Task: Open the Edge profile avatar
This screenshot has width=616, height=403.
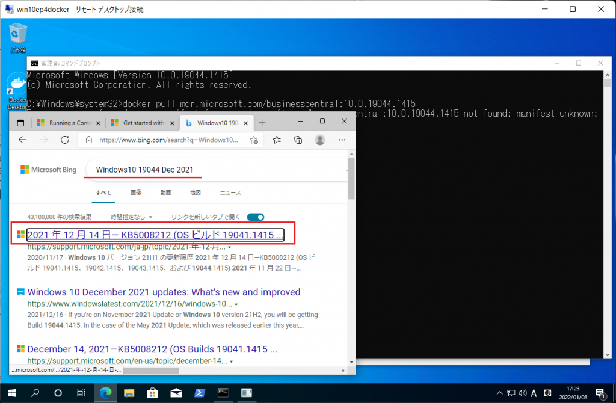Action: tap(320, 140)
